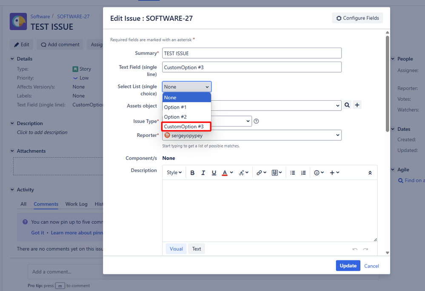Open the attachment menu in the editor toolbar
The height and width of the screenshot is (291, 425).
coord(277,173)
